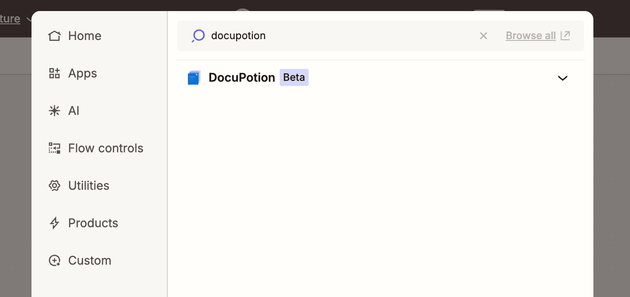Clear the search text with the X
This screenshot has width=630, height=297.
(x=483, y=36)
